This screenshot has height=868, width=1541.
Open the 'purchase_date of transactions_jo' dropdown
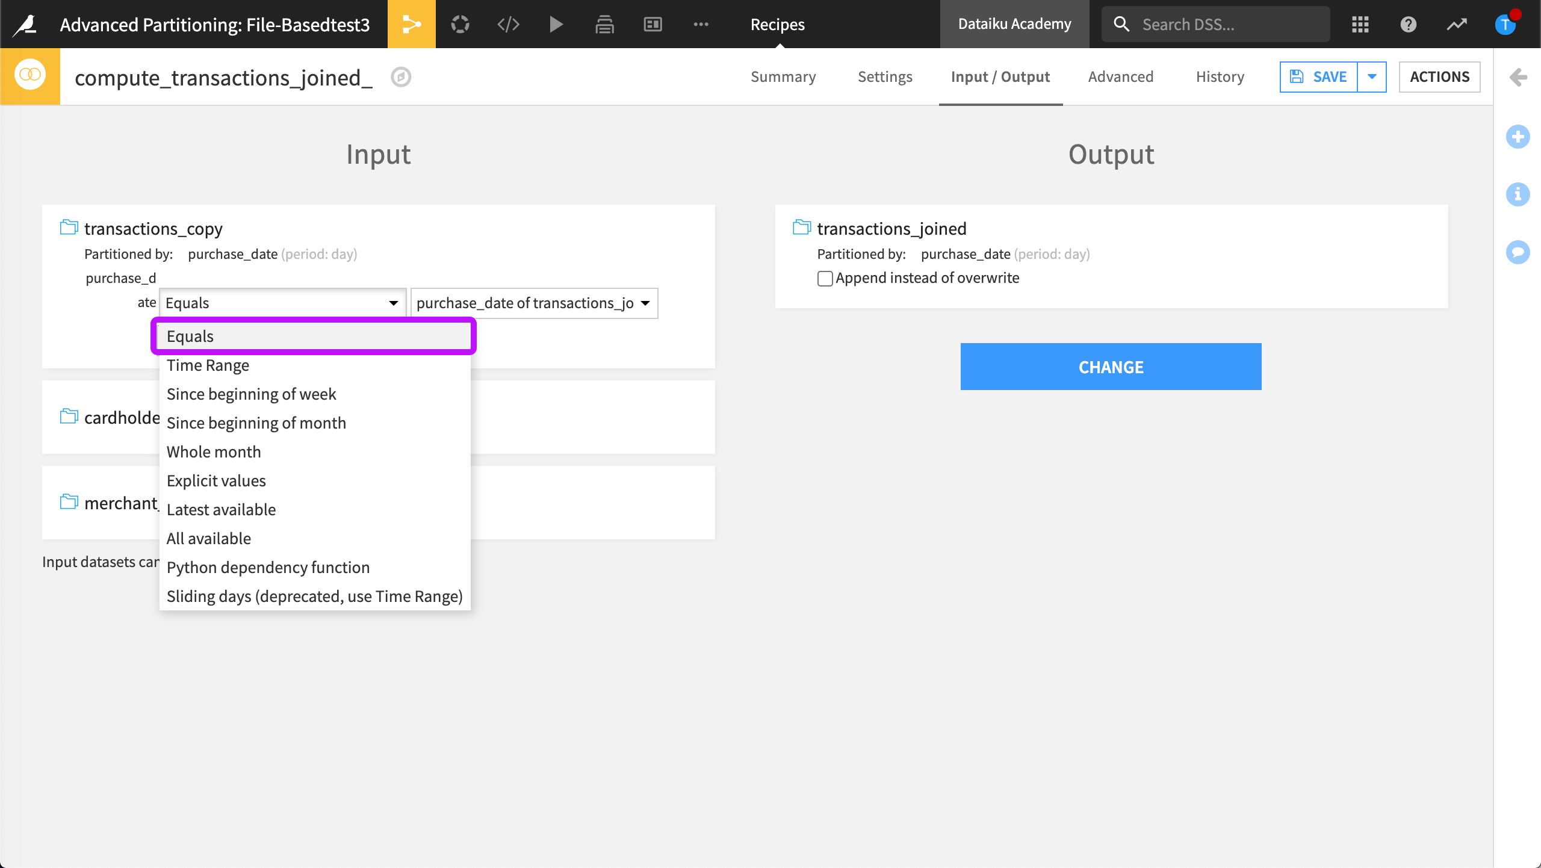(533, 303)
